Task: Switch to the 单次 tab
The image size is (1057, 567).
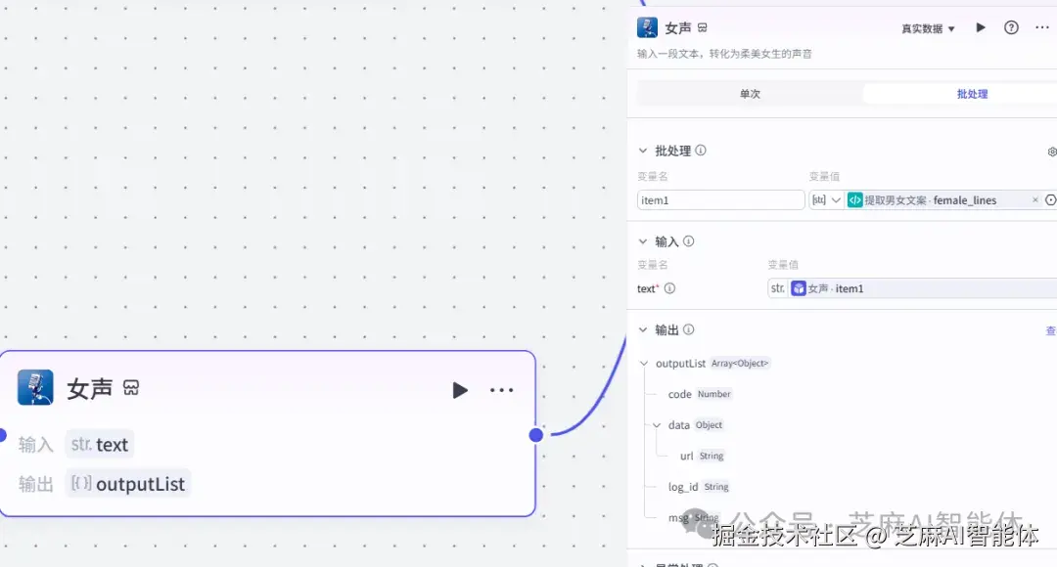Action: tap(750, 93)
